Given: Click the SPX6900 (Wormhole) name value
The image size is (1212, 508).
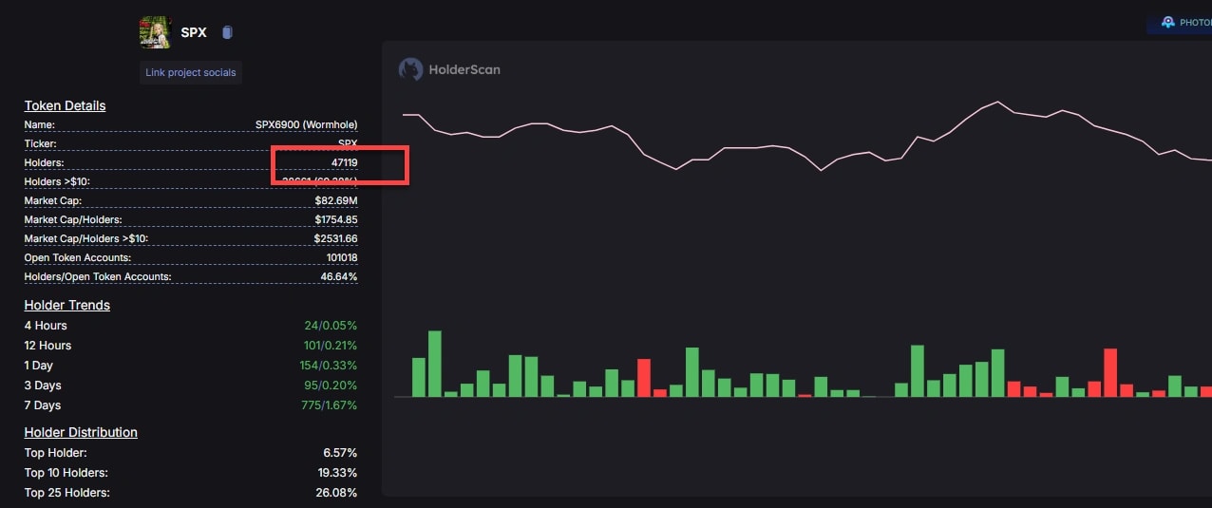Looking at the screenshot, I should [x=306, y=125].
